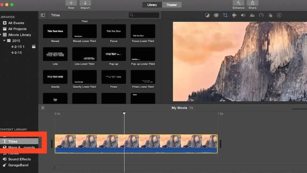Screen dimensions: 307x173
Task: Open the clip filter and audio effects icon
Action: tap(270, 15)
